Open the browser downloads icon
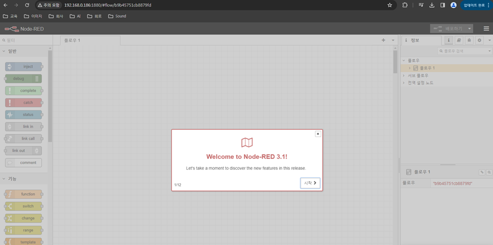 tap(432, 5)
